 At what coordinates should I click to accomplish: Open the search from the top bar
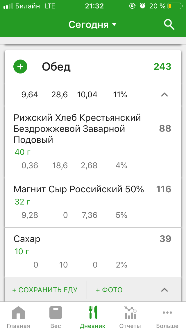click(x=169, y=25)
